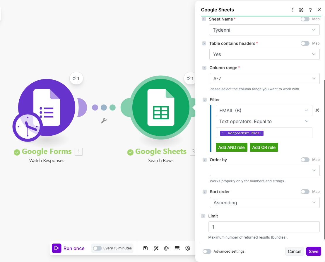The image size is (325, 262).
Task: Open the scenario inputs icon in toolbar
Action: click(x=177, y=248)
